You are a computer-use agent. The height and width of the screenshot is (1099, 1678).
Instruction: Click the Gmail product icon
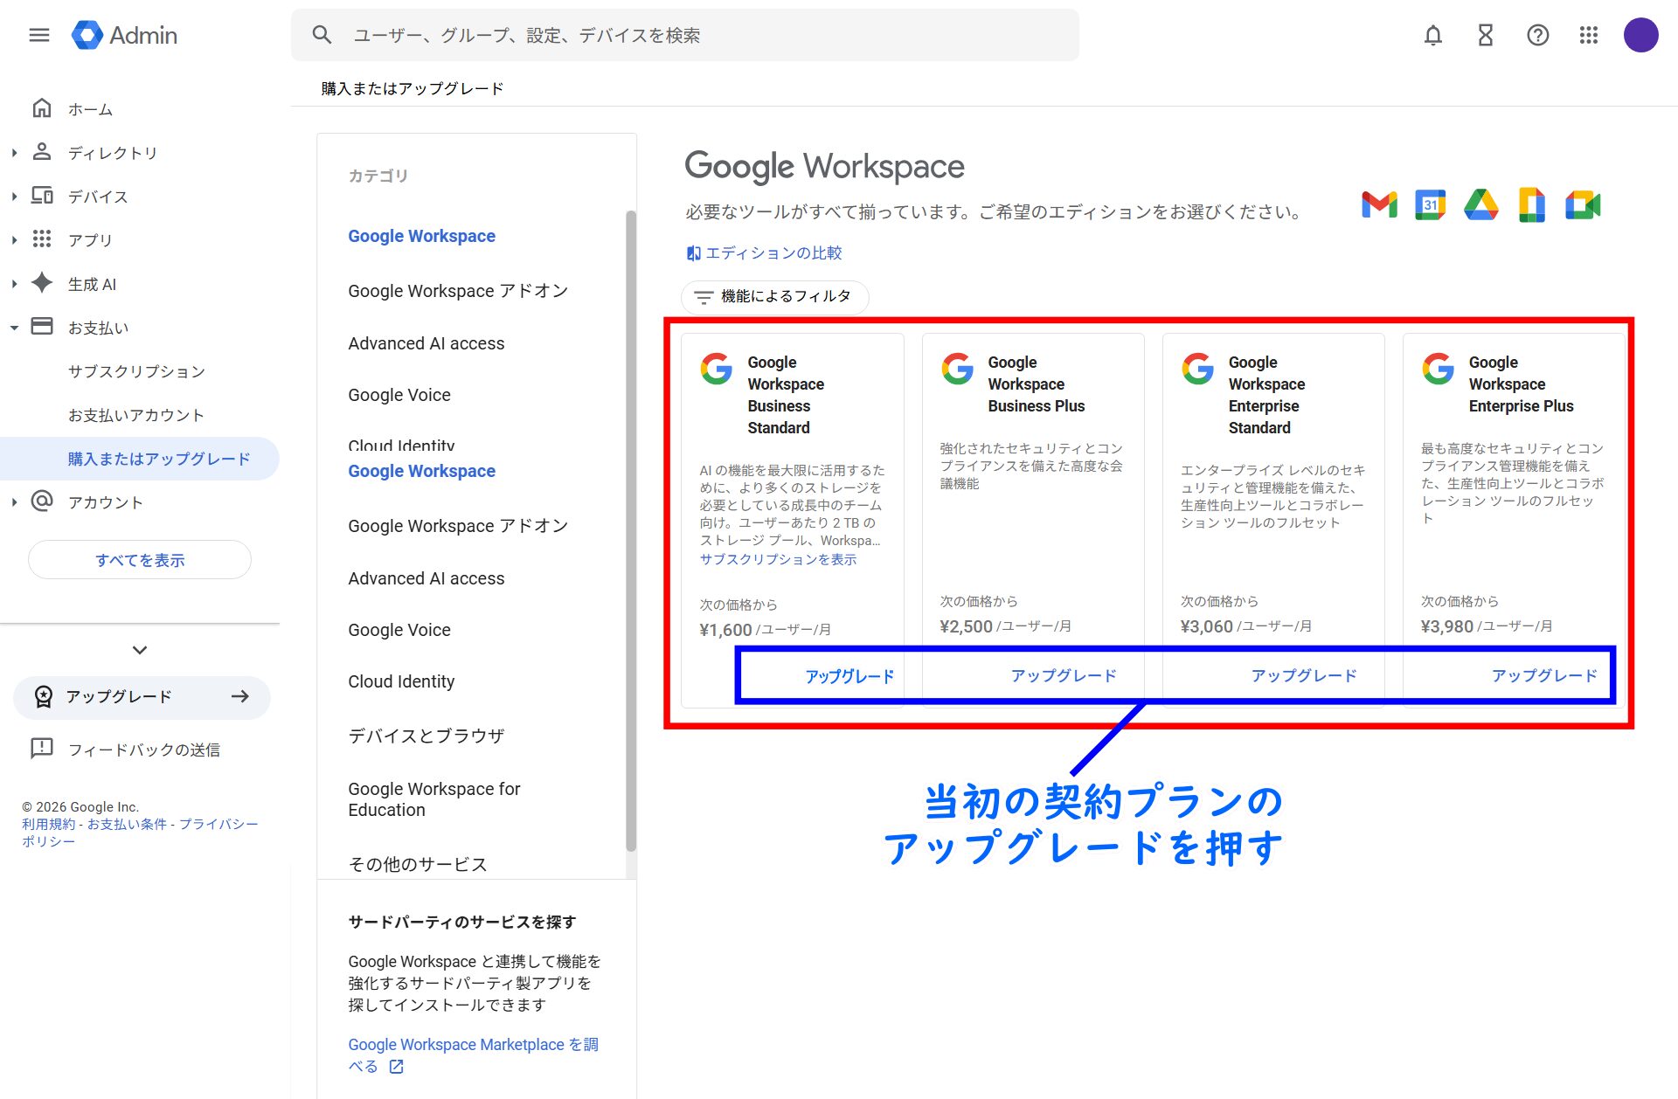1379,205
